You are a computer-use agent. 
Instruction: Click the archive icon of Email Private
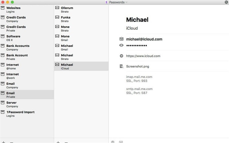click(3, 93)
